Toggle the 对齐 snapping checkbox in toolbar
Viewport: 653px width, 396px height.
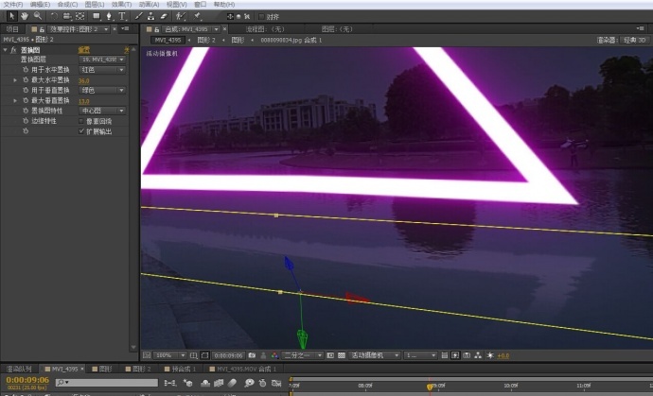pos(260,16)
